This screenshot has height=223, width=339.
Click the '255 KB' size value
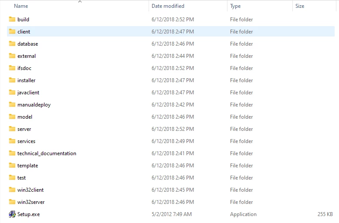click(325, 214)
